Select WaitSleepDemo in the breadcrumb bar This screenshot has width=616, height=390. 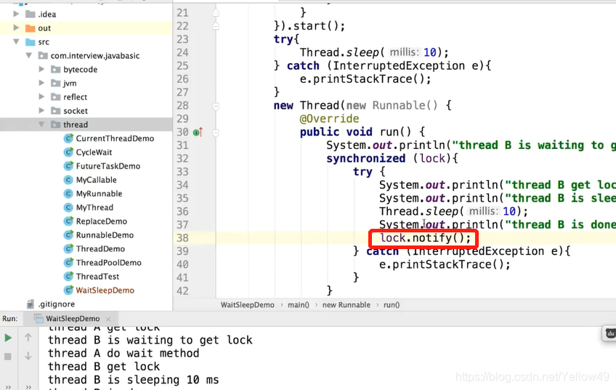pos(248,305)
